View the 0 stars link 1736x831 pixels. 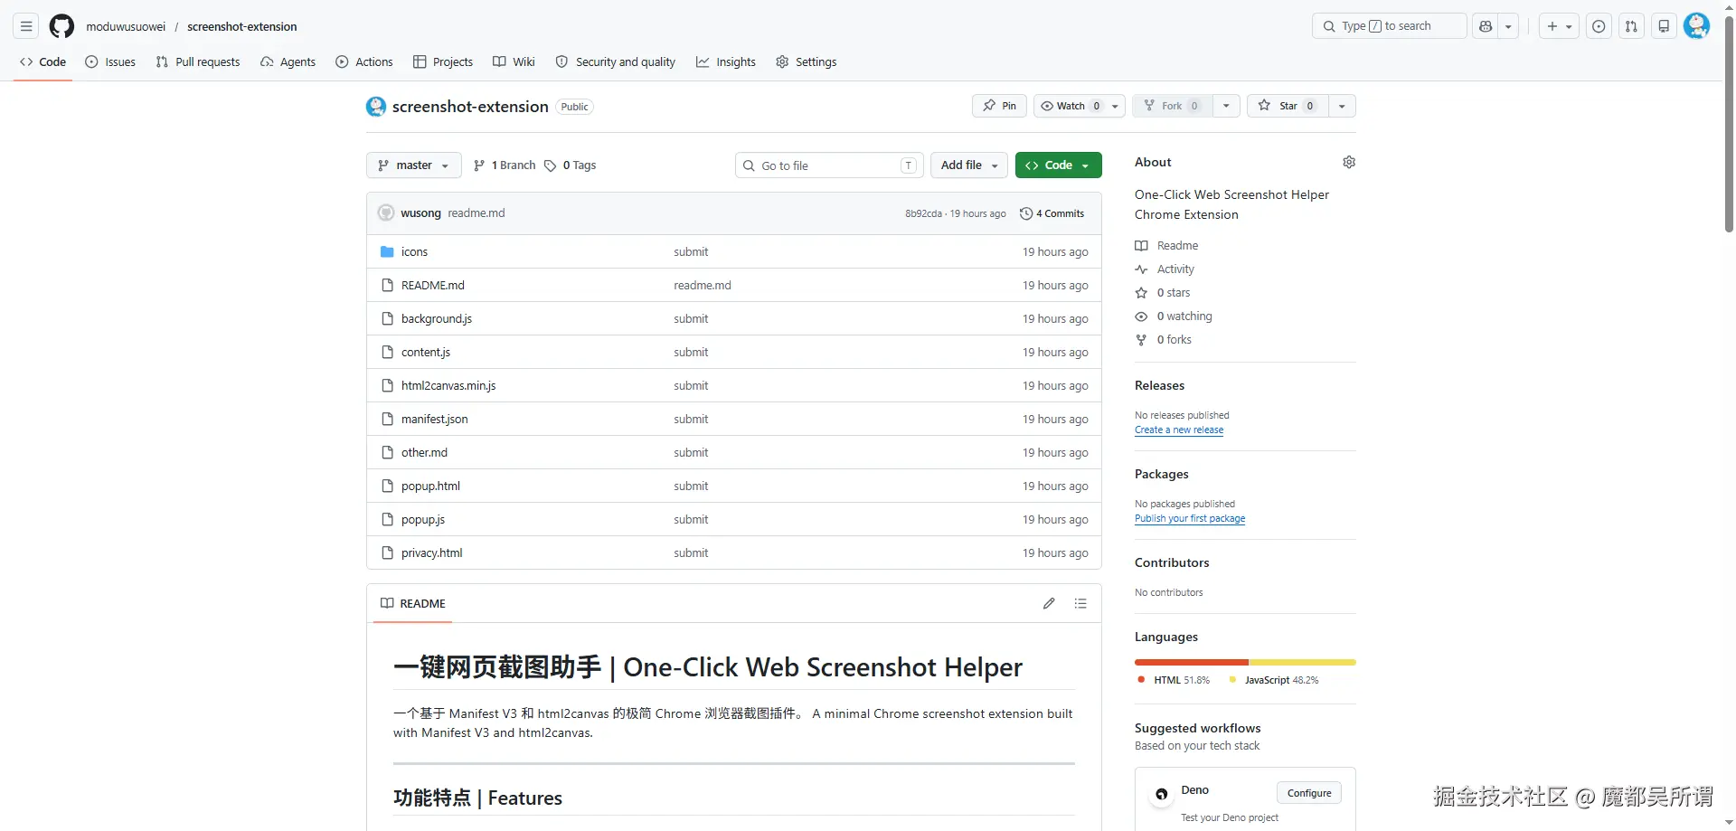pyautogui.click(x=1163, y=293)
